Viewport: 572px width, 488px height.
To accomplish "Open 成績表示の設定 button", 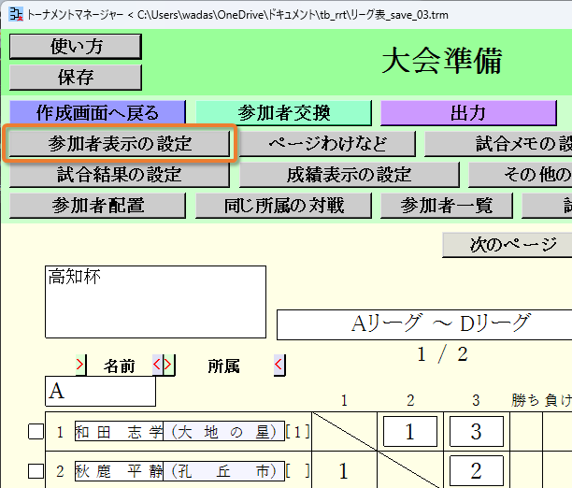I will pos(350,175).
